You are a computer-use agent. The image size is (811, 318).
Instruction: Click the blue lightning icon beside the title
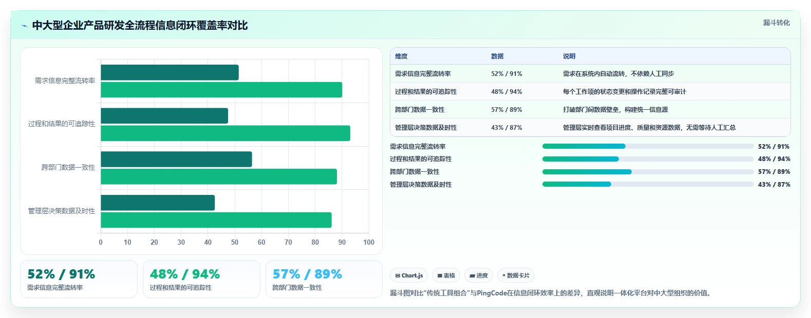tap(24, 26)
